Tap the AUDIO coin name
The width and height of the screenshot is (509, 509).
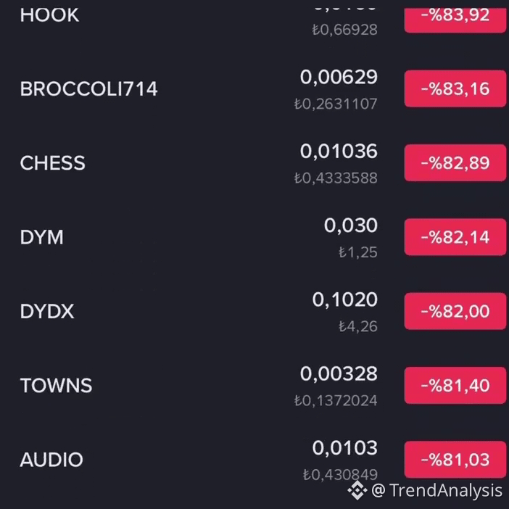click(x=51, y=460)
